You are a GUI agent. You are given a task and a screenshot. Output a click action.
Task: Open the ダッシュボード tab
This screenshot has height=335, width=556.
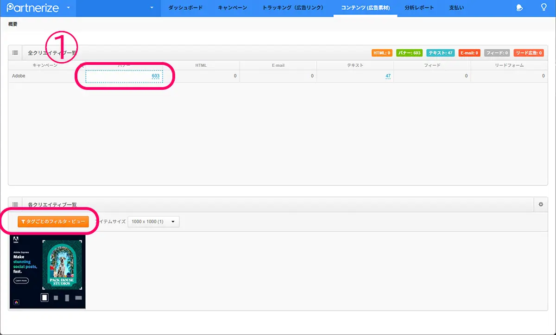point(185,8)
